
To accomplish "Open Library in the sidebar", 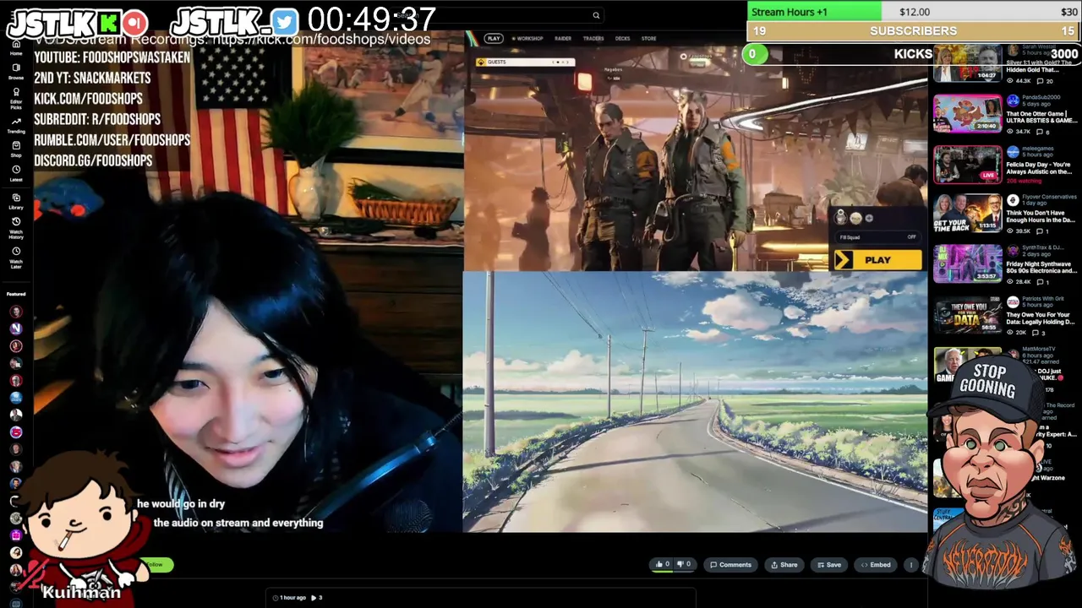I will click(15, 201).
